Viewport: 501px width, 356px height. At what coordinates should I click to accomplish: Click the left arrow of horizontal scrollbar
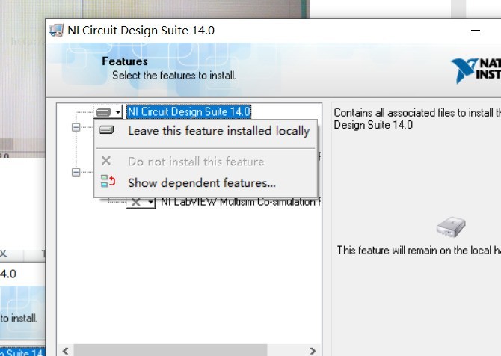[66, 351]
